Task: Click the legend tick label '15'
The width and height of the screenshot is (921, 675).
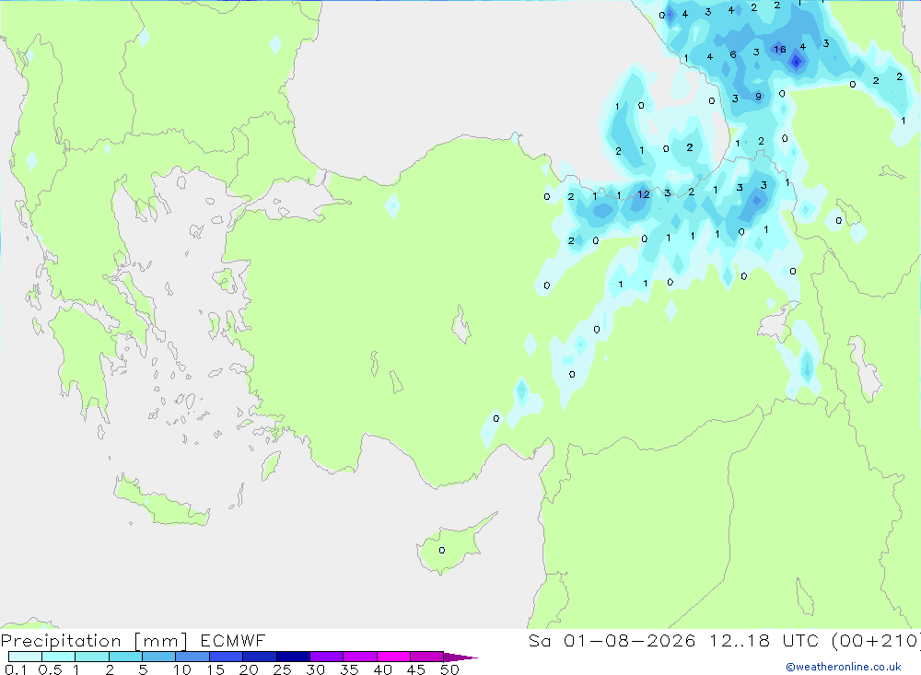Action: point(215,669)
